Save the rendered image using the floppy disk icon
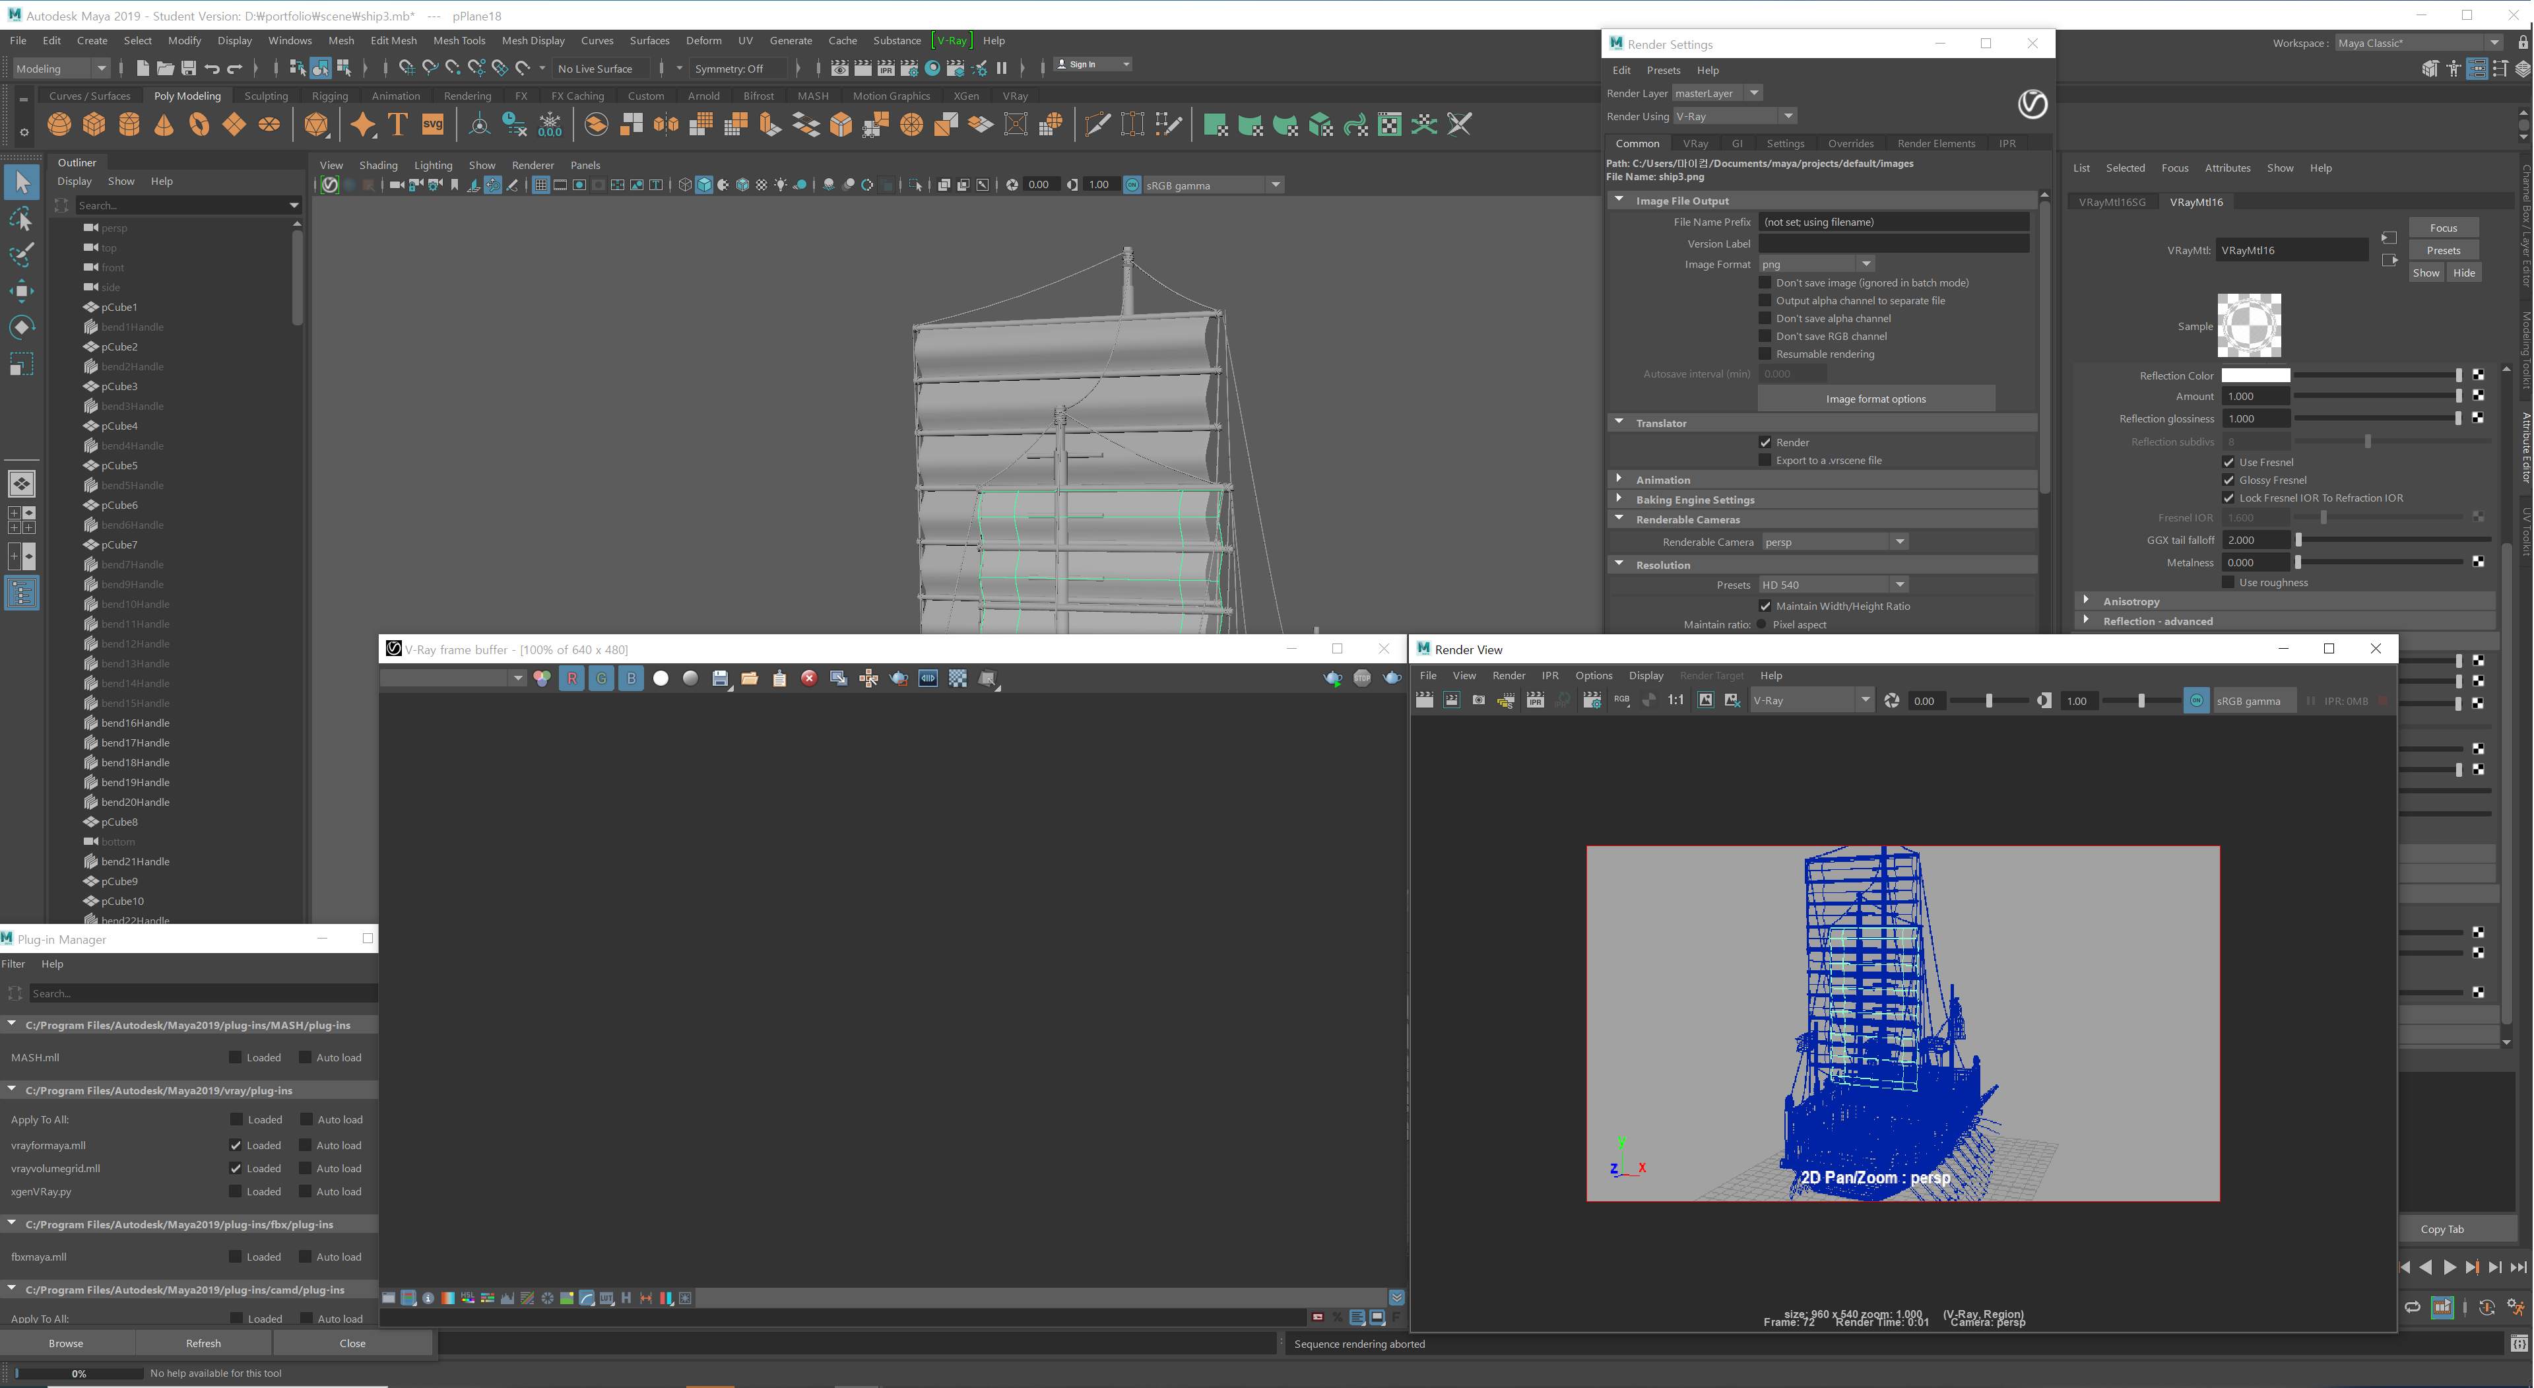The width and height of the screenshot is (2534, 1388). (x=721, y=678)
